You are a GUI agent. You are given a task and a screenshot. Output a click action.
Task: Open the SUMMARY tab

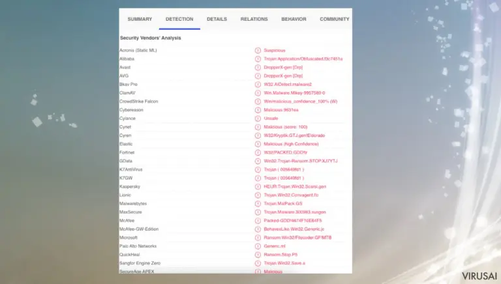click(140, 19)
